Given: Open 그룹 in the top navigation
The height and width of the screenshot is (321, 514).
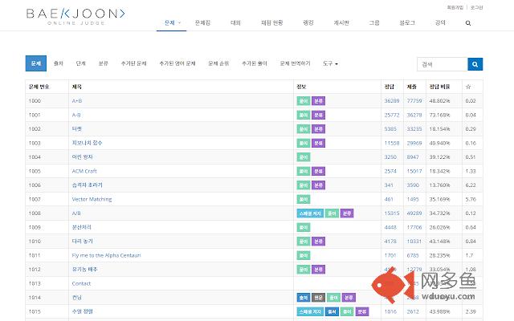Looking at the screenshot, I should tap(374, 22).
